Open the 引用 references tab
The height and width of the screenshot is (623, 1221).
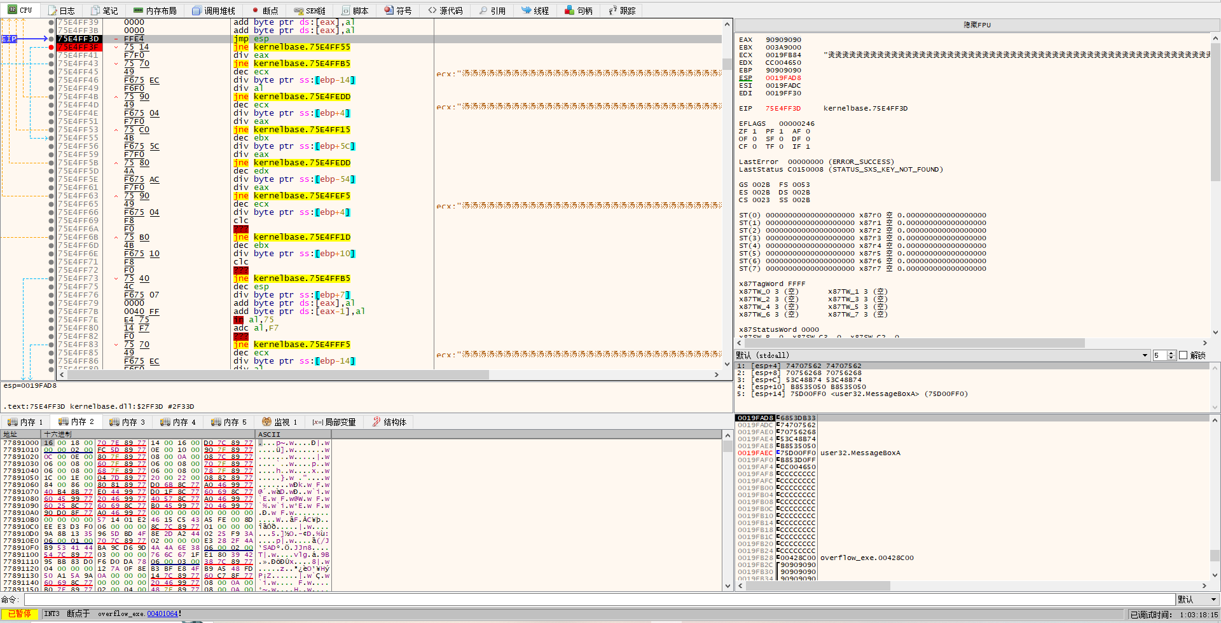coord(493,11)
